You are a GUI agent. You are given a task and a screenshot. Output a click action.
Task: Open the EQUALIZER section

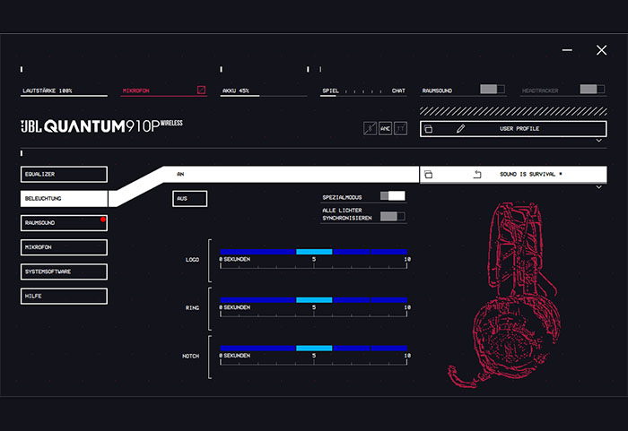tap(64, 175)
